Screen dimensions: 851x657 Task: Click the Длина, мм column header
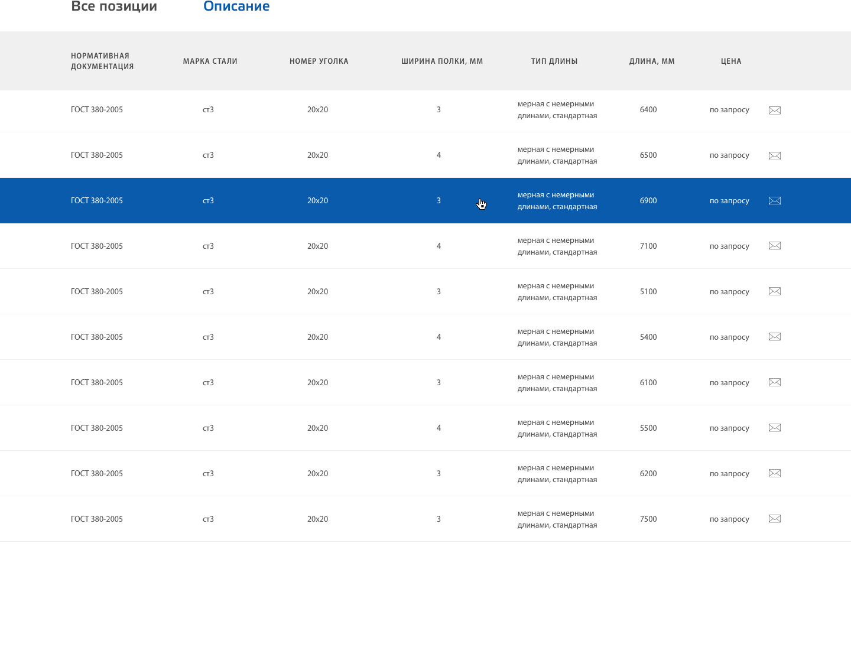coord(652,61)
